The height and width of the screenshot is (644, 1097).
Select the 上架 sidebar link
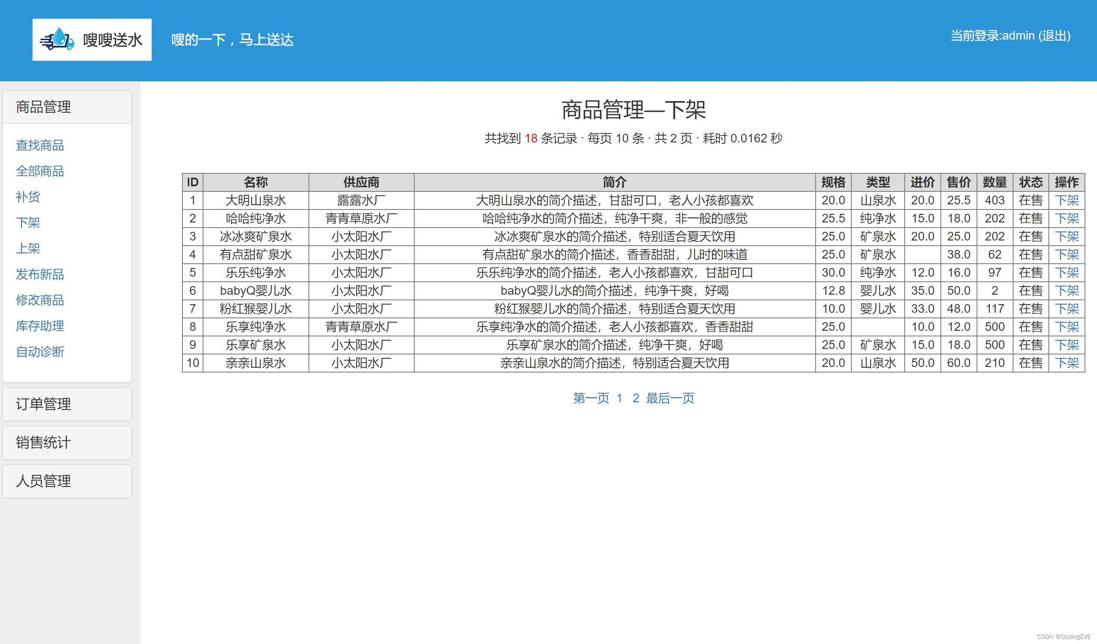[28, 249]
